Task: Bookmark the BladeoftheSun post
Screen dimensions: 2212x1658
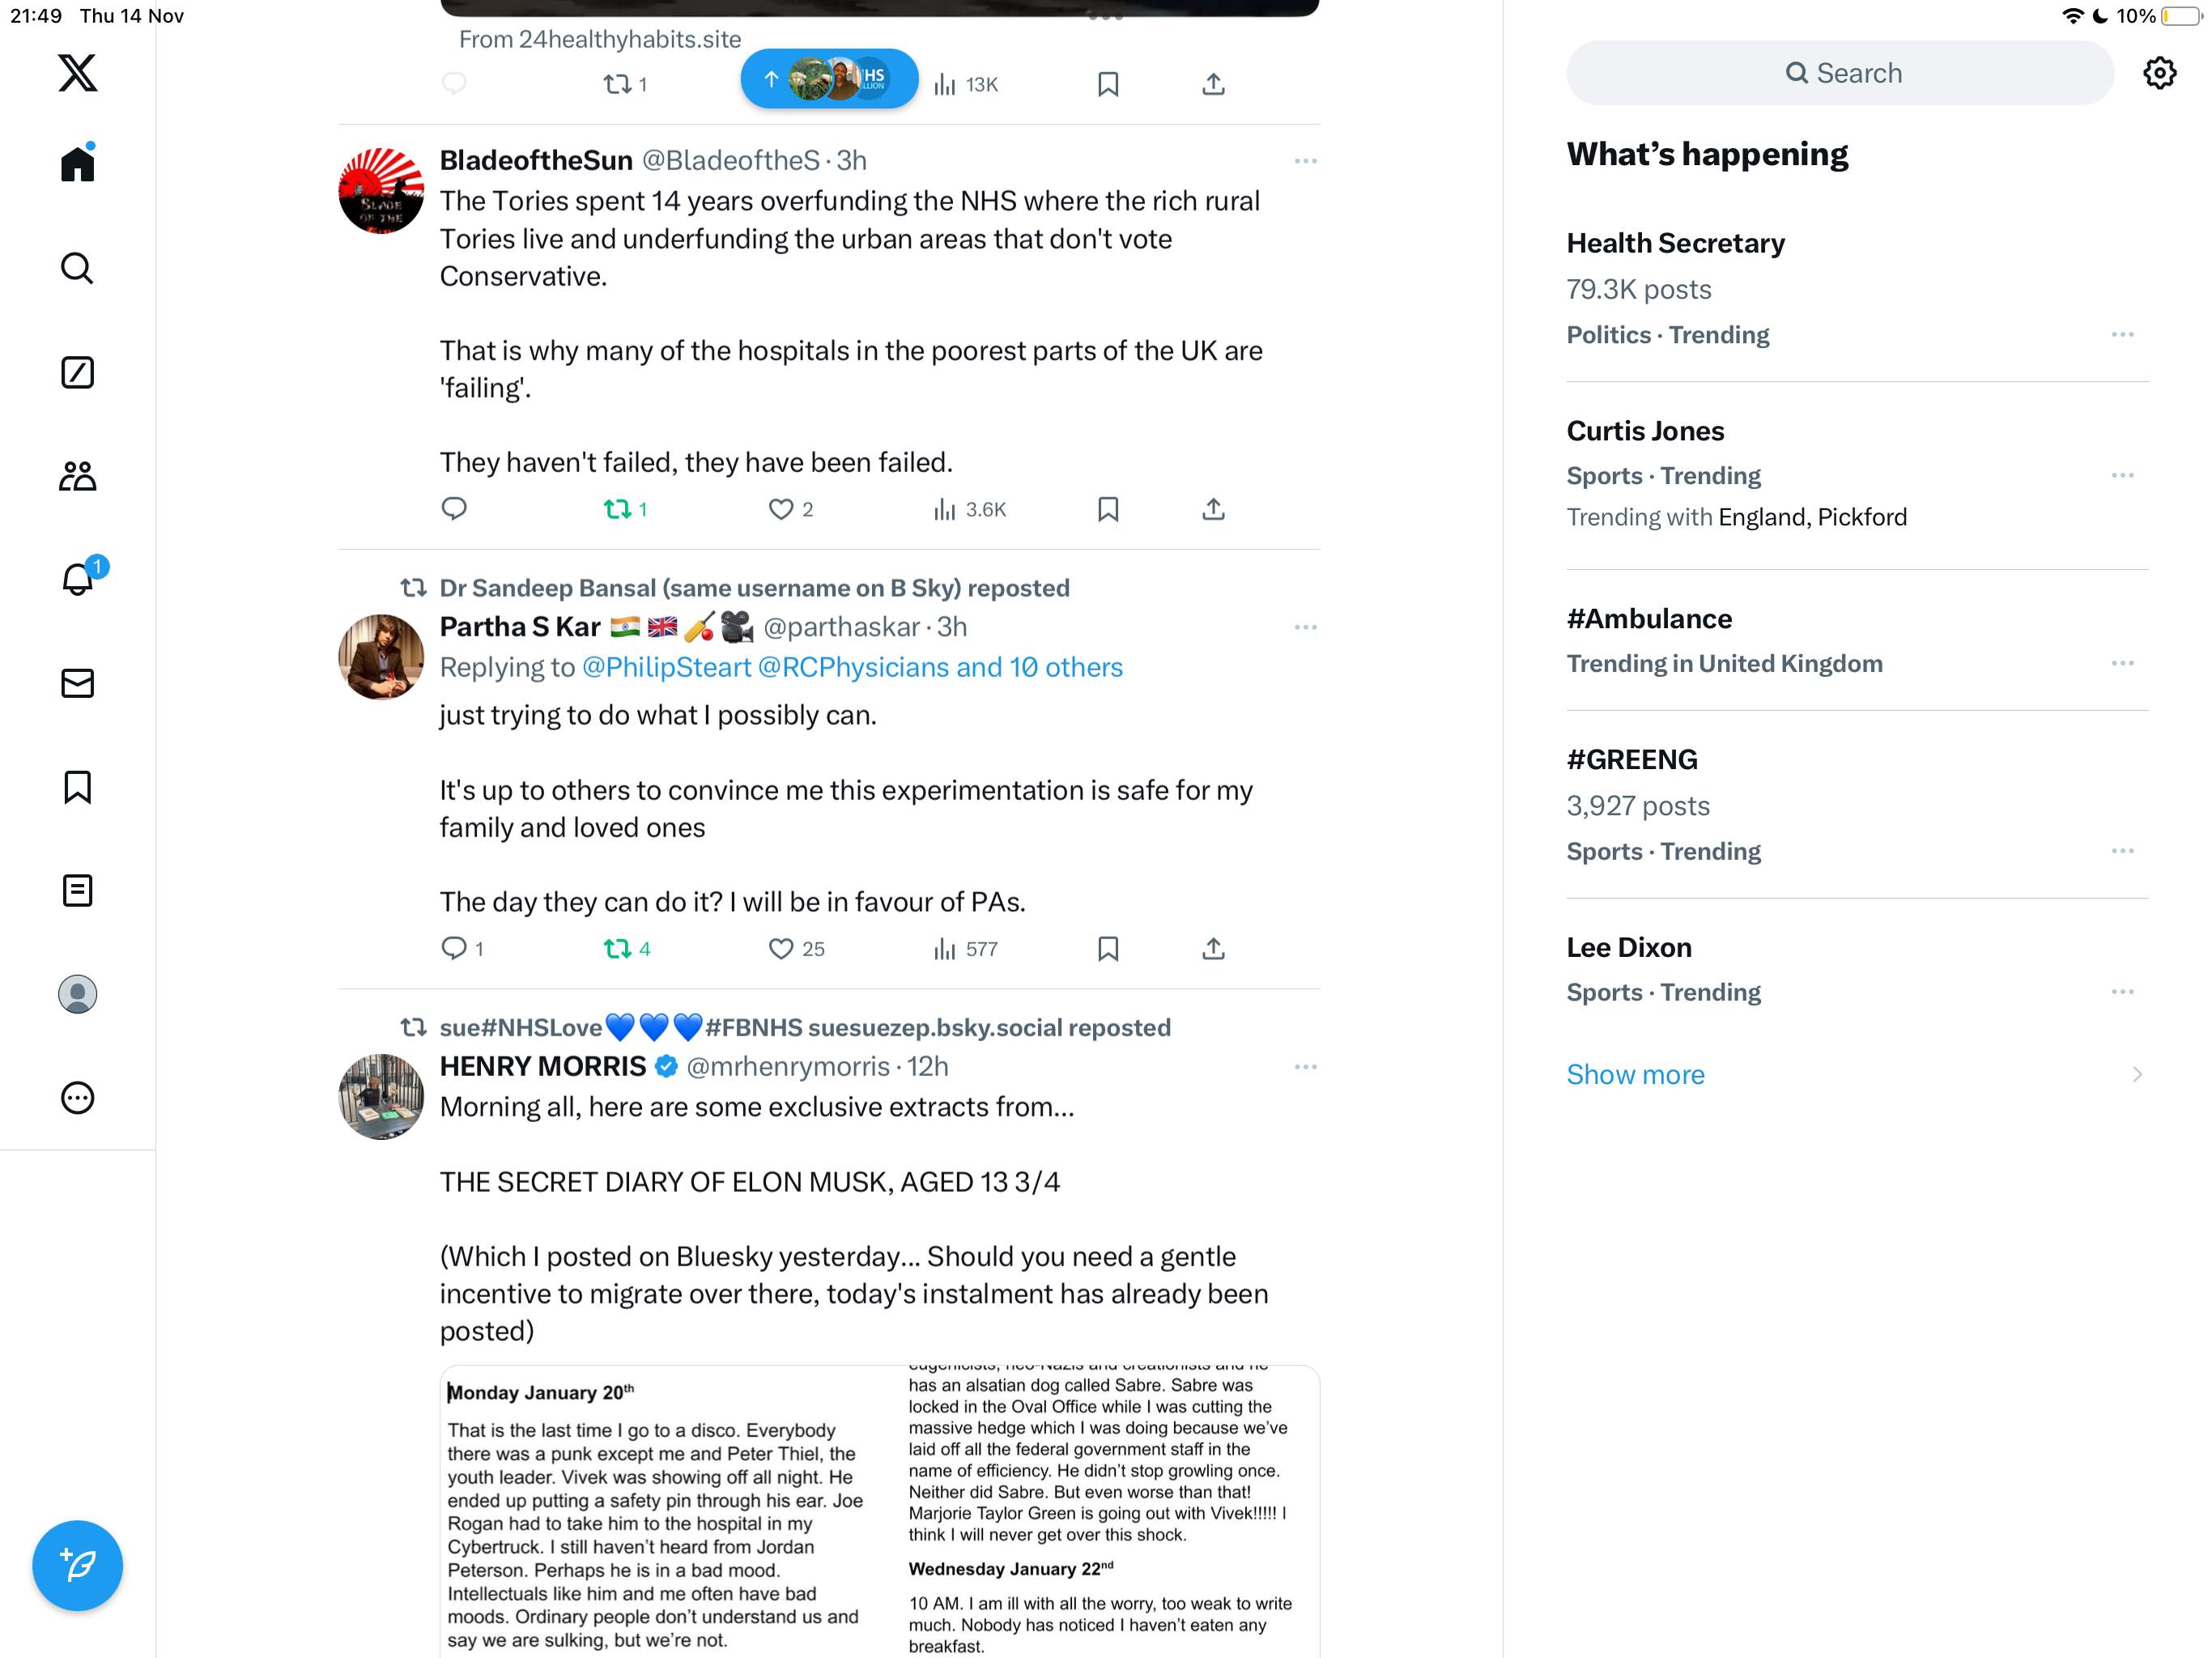Action: pos(1108,509)
